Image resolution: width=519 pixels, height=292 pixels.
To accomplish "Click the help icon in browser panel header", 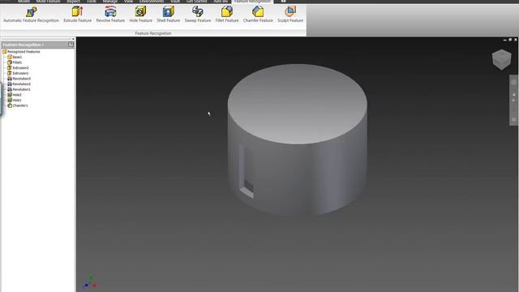I will 71,45.
